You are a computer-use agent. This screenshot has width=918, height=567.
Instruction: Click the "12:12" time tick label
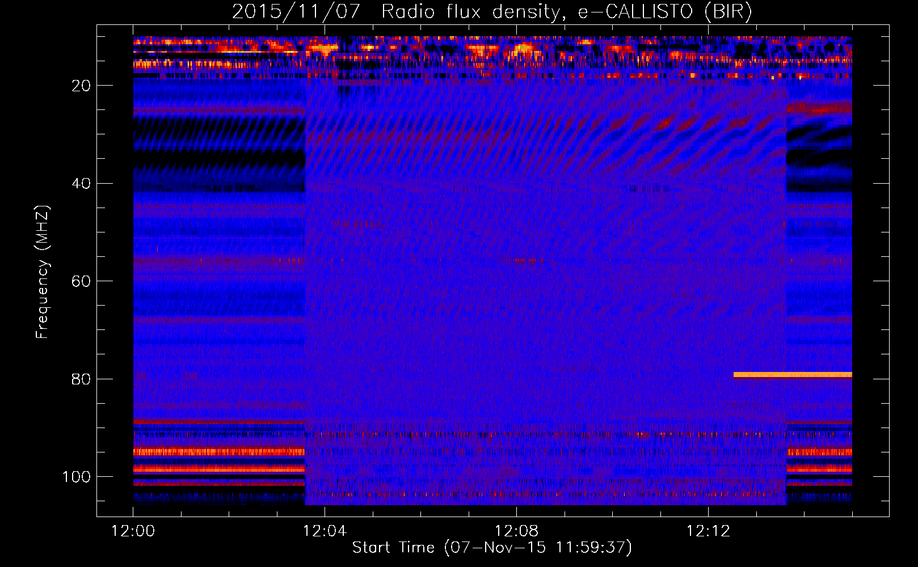point(708,531)
